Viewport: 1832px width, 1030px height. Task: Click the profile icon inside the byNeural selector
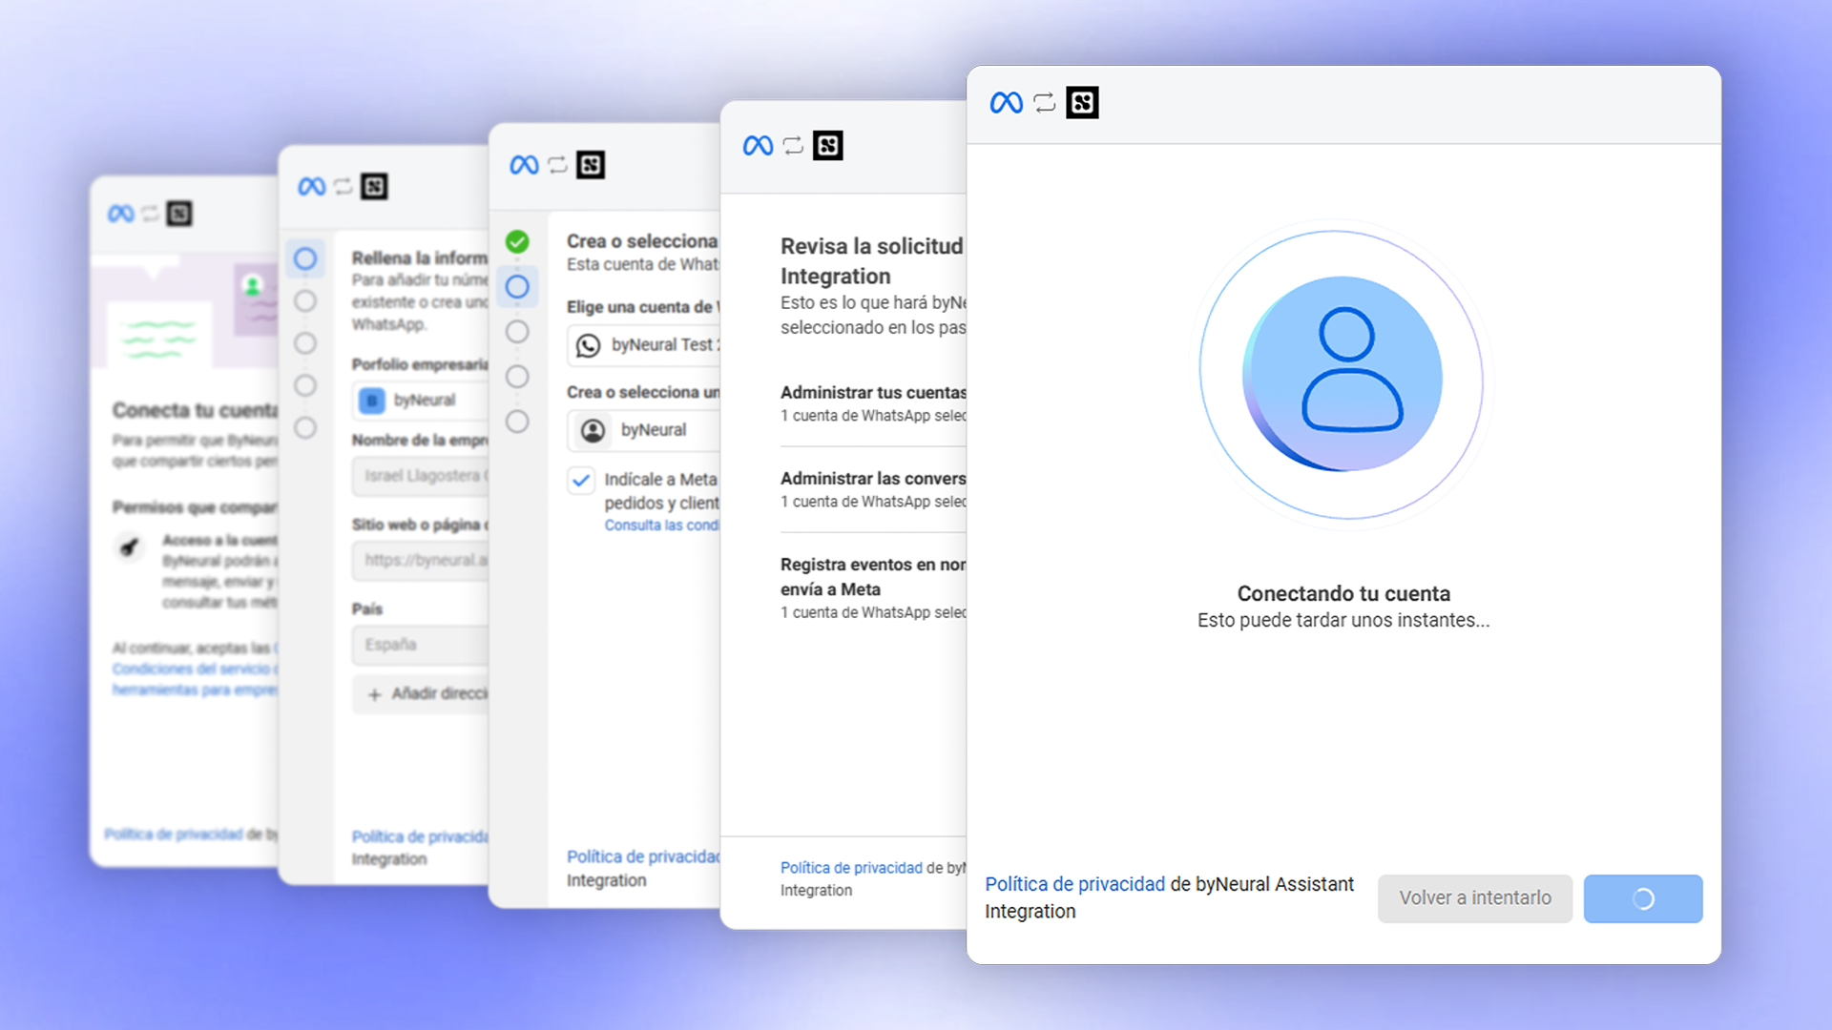point(593,430)
